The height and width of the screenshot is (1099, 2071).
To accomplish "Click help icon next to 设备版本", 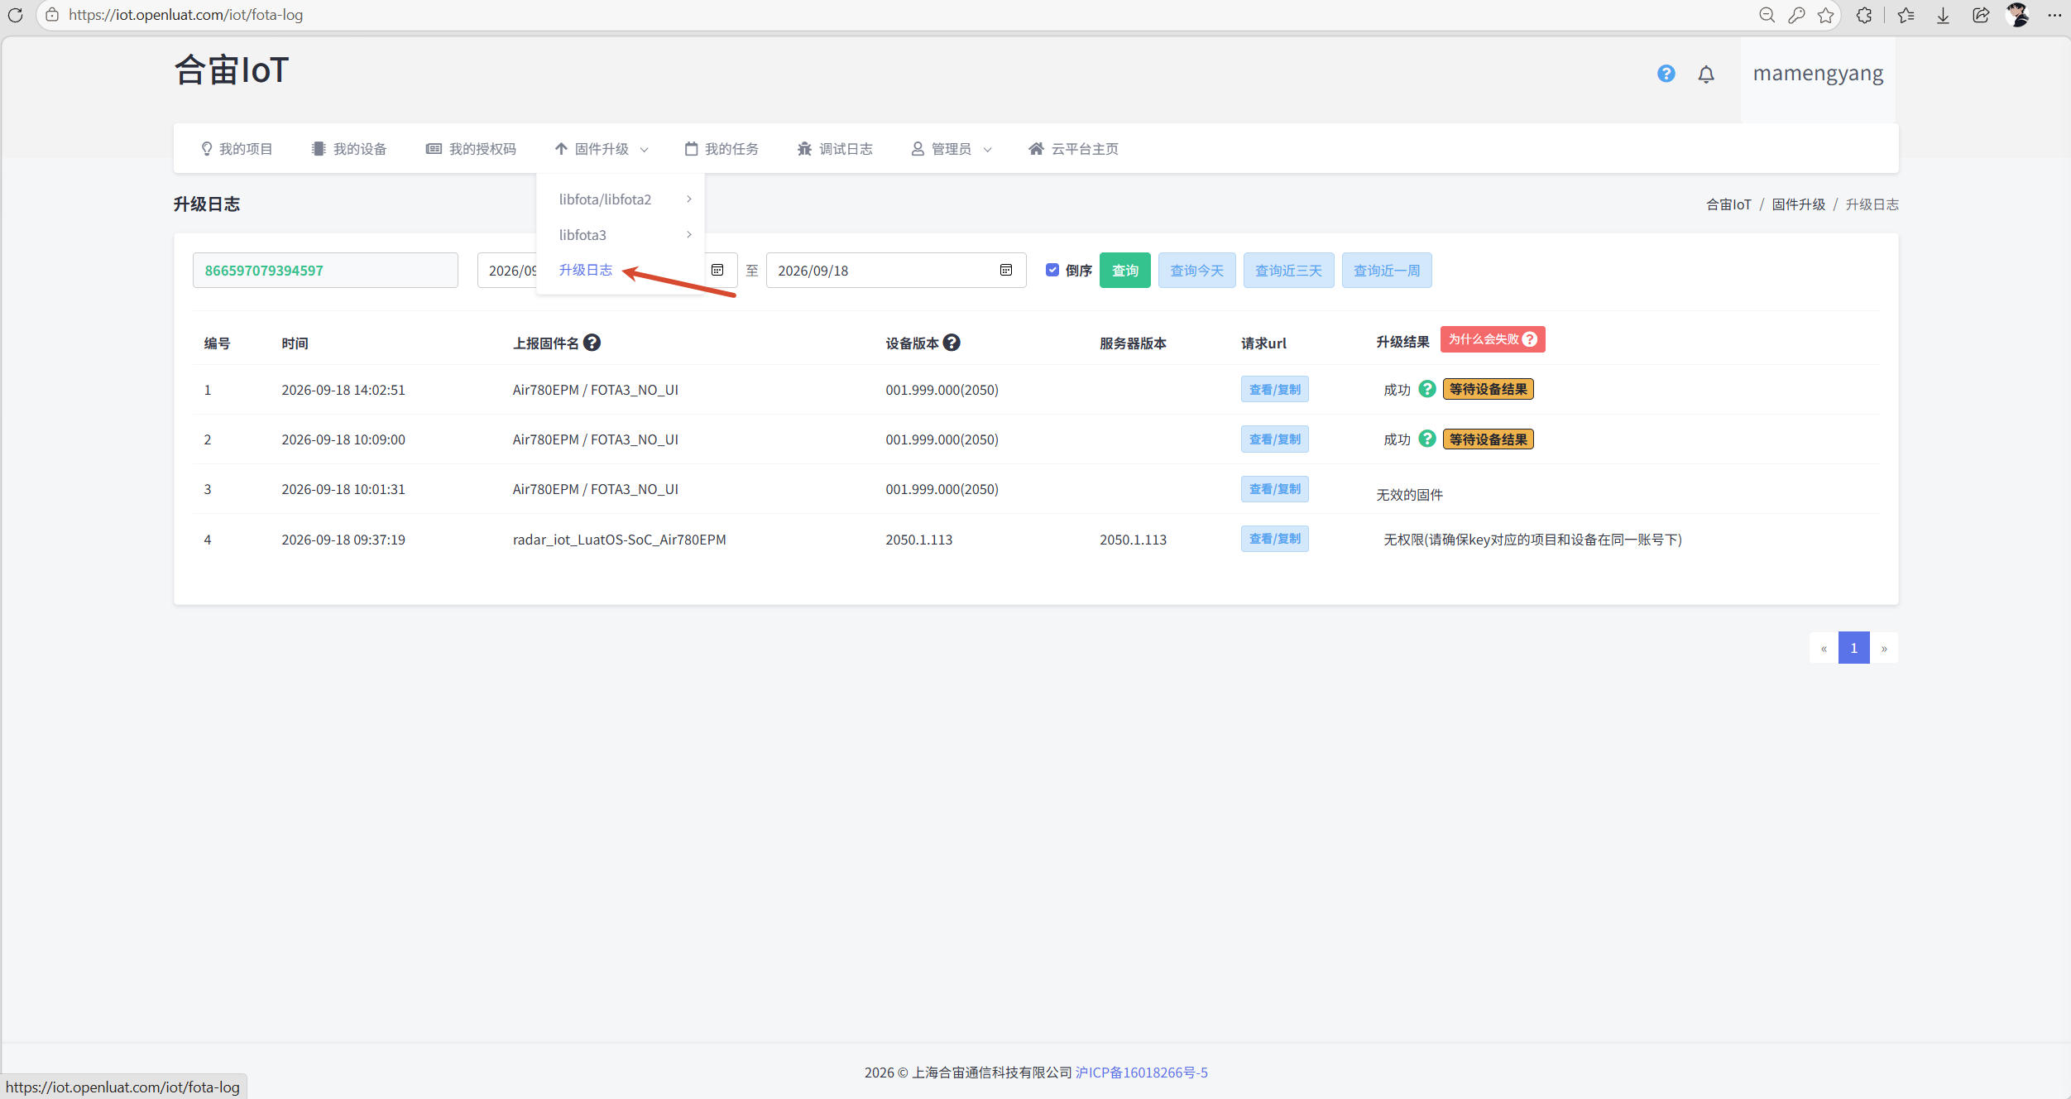I will click(952, 343).
